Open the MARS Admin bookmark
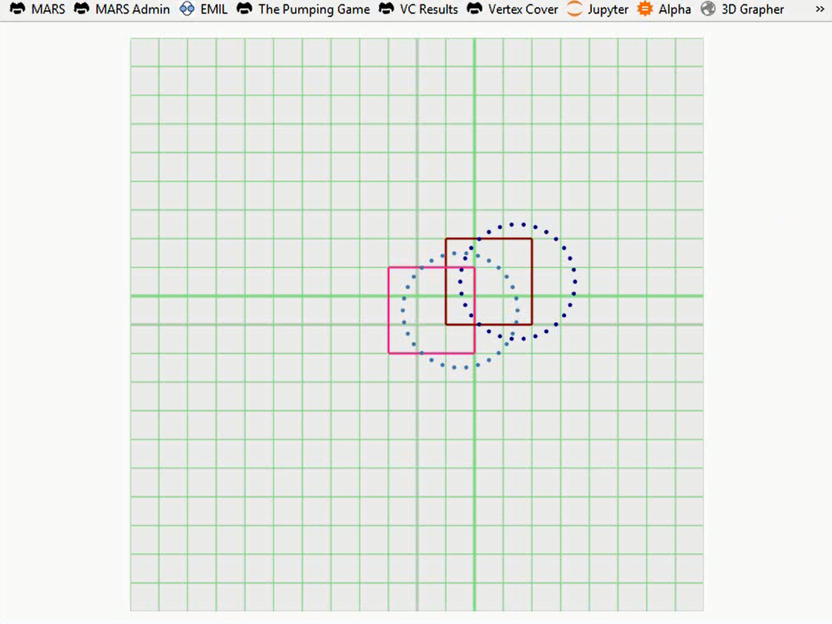The height and width of the screenshot is (624, 832). pyautogui.click(x=122, y=9)
